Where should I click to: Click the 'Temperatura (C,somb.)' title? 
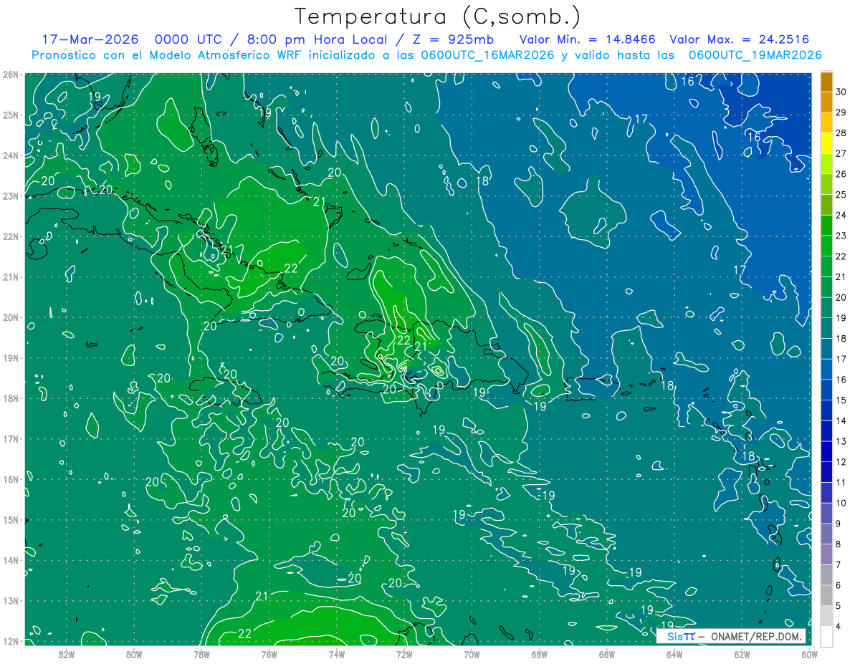tap(438, 16)
